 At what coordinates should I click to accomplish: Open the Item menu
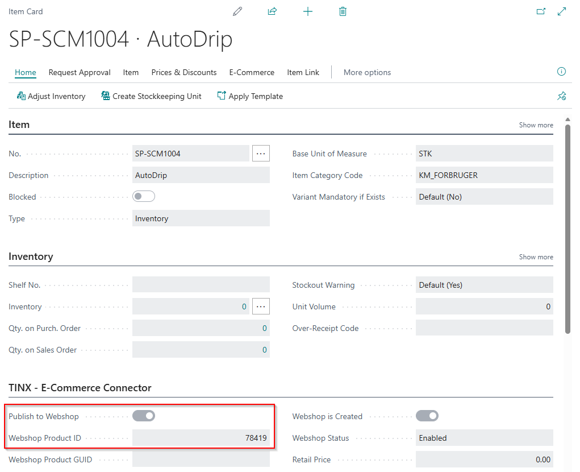131,72
